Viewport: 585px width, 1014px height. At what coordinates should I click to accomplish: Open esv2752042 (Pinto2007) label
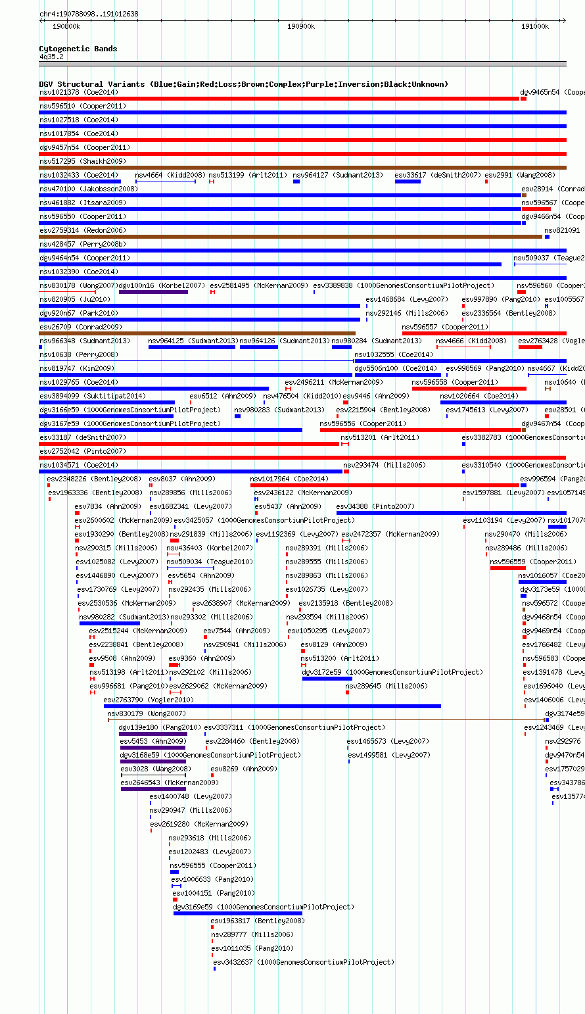[83, 451]
